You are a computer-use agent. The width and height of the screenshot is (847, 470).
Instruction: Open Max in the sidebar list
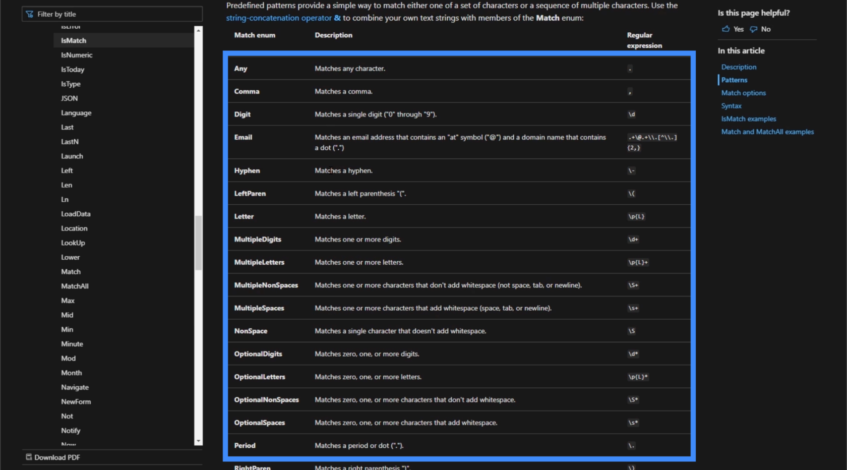pos(68,301)
